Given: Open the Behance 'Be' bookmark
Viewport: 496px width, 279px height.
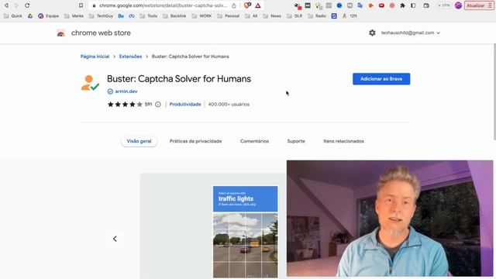Looking at the screenshot, I should [121, 15].
